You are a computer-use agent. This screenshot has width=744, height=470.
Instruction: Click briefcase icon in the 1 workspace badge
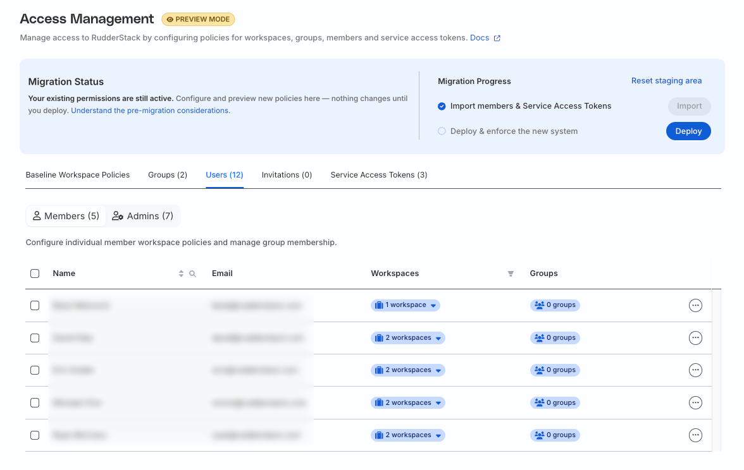pos(378,305)
